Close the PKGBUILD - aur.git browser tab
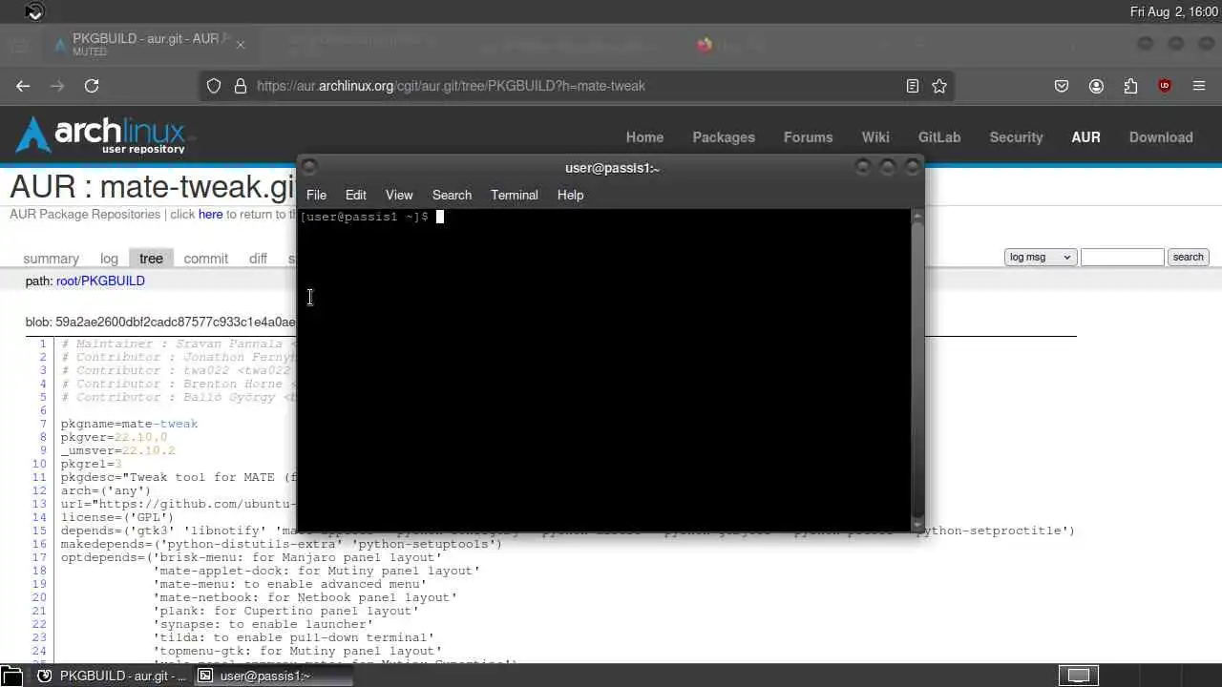The image size is (1222, 687). click(241, 44)
